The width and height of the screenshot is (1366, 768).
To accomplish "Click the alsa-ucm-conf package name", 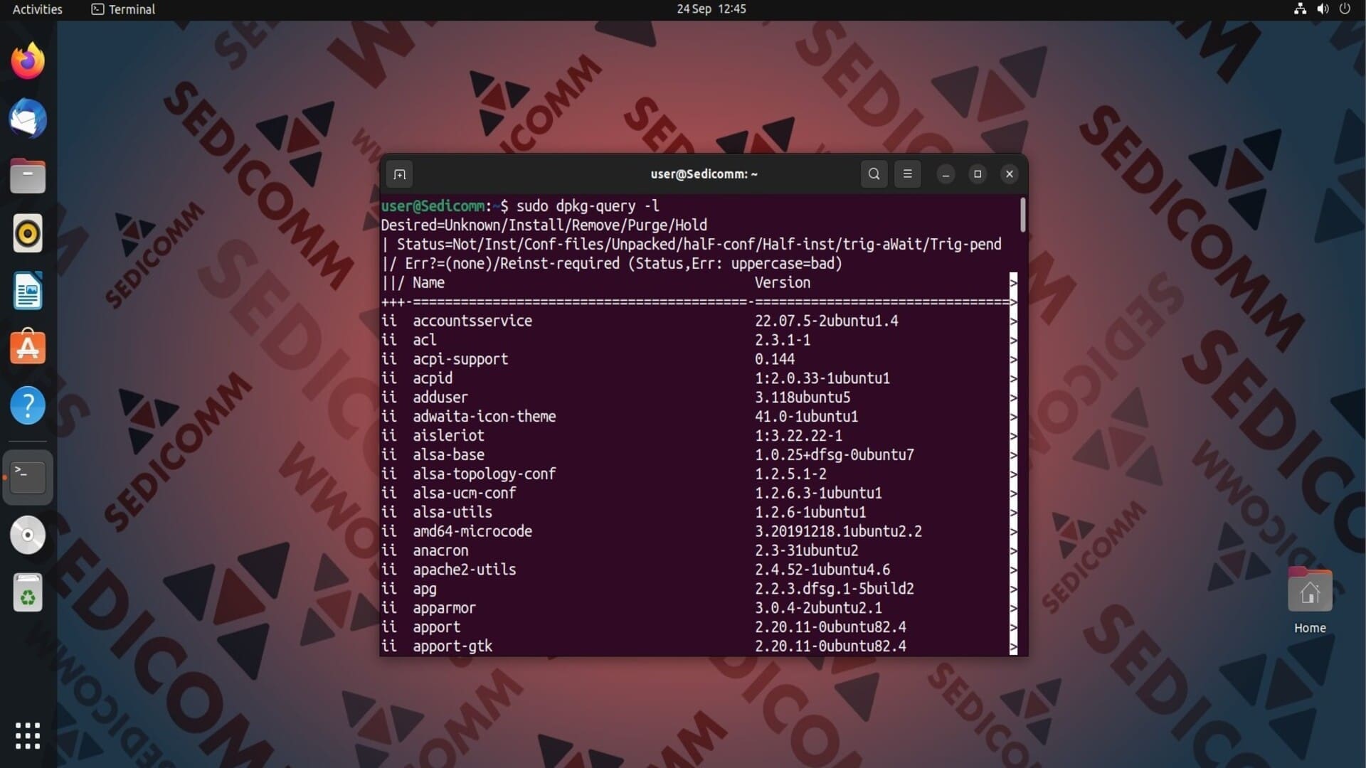I will coord(464,494).
